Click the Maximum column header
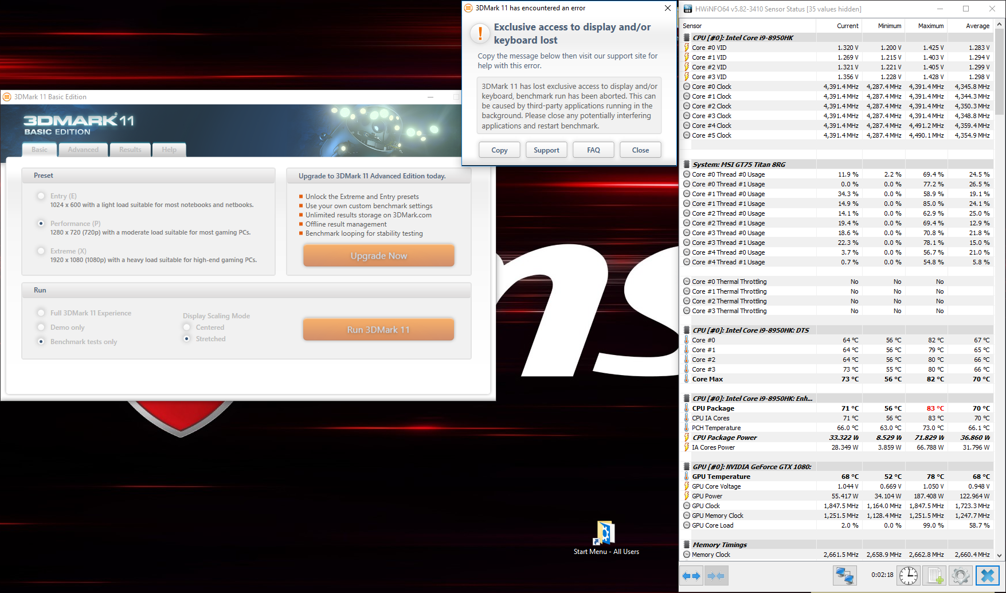The height and width of the screenshot is (593, 1006). click(925, 26)
